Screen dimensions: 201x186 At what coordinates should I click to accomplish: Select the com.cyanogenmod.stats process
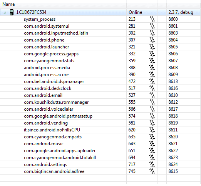tap(49, 61)
